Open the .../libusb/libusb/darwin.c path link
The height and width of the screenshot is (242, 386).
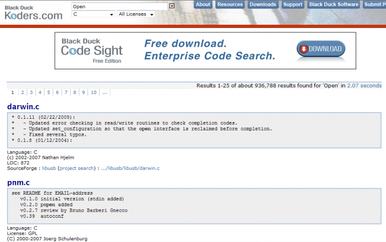130,168
